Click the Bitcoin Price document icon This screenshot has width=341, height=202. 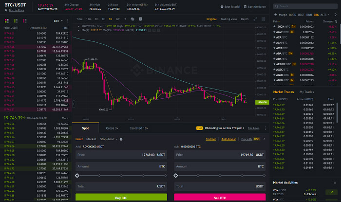[6, 10]
